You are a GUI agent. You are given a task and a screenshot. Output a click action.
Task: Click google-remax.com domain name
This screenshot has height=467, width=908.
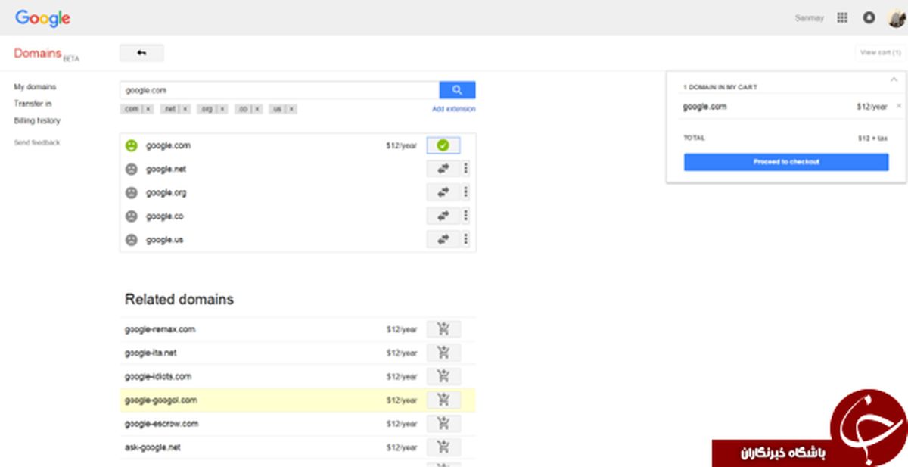(160, 329)
